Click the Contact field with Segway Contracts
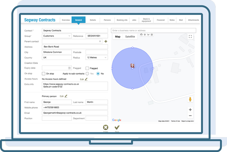Image resolution: width=227 pixels, height=152 pixels. [x=75, y=30]
